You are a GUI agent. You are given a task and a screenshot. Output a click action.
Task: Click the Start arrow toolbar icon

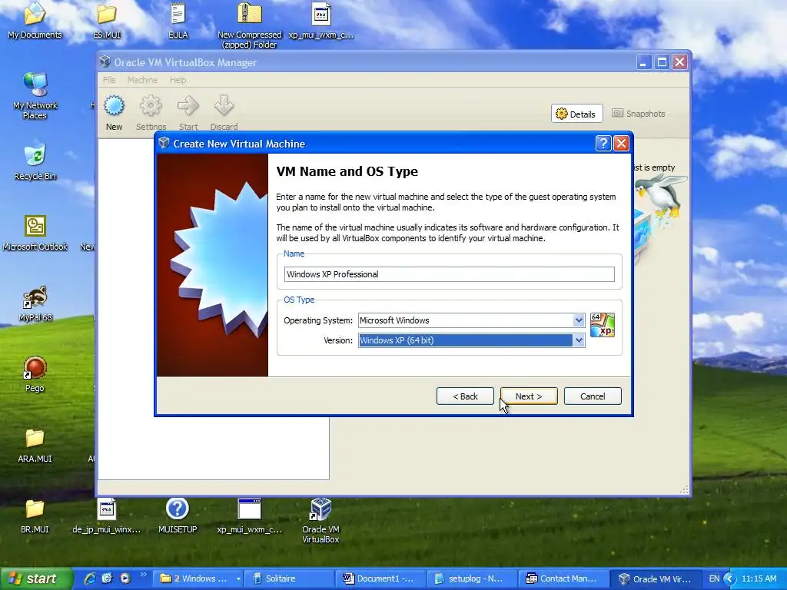188,106
